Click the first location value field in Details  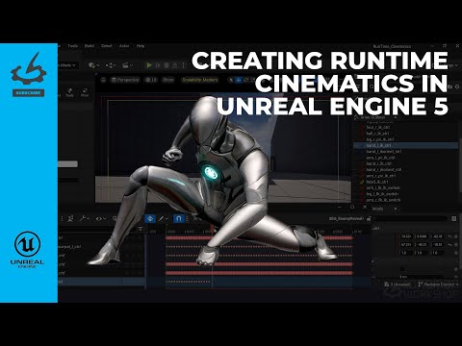coord(406,236)
